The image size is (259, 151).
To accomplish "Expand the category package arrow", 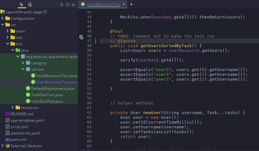I will point(23,63).
